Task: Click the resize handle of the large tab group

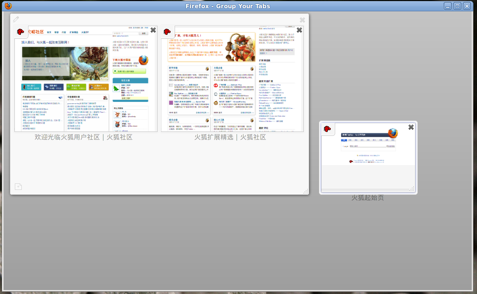Action: click(x=305, y=191)
